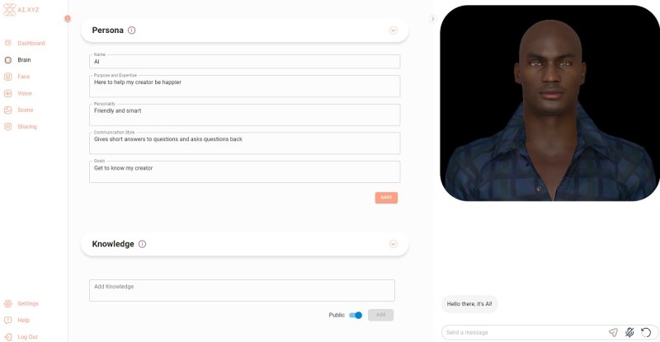The width and height of the screenshot is (660, 342).
Task: Reset the chat with the refresh icon
Action: click(646, 332)
